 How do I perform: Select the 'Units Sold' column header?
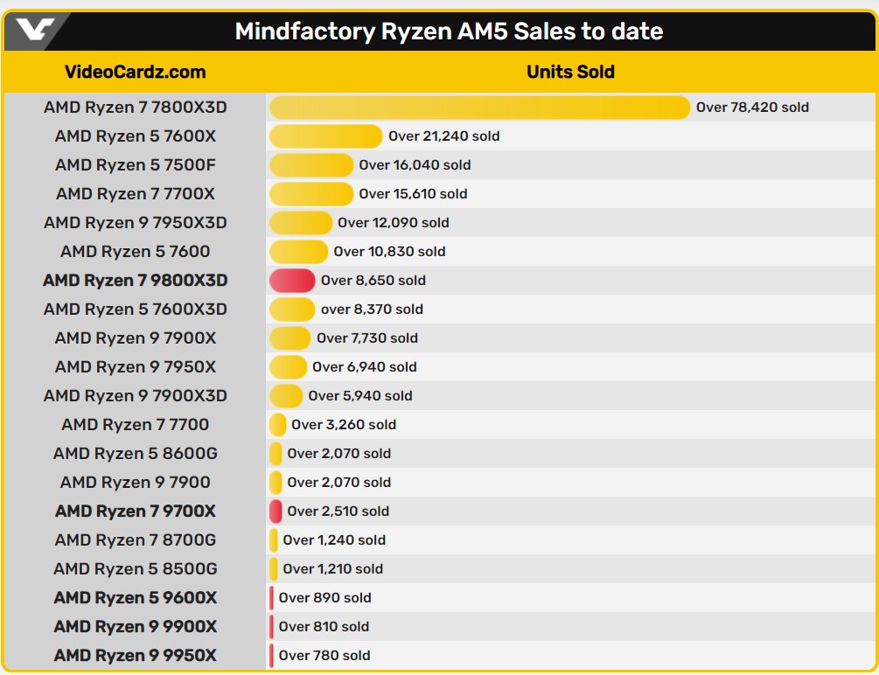(570, 72)
